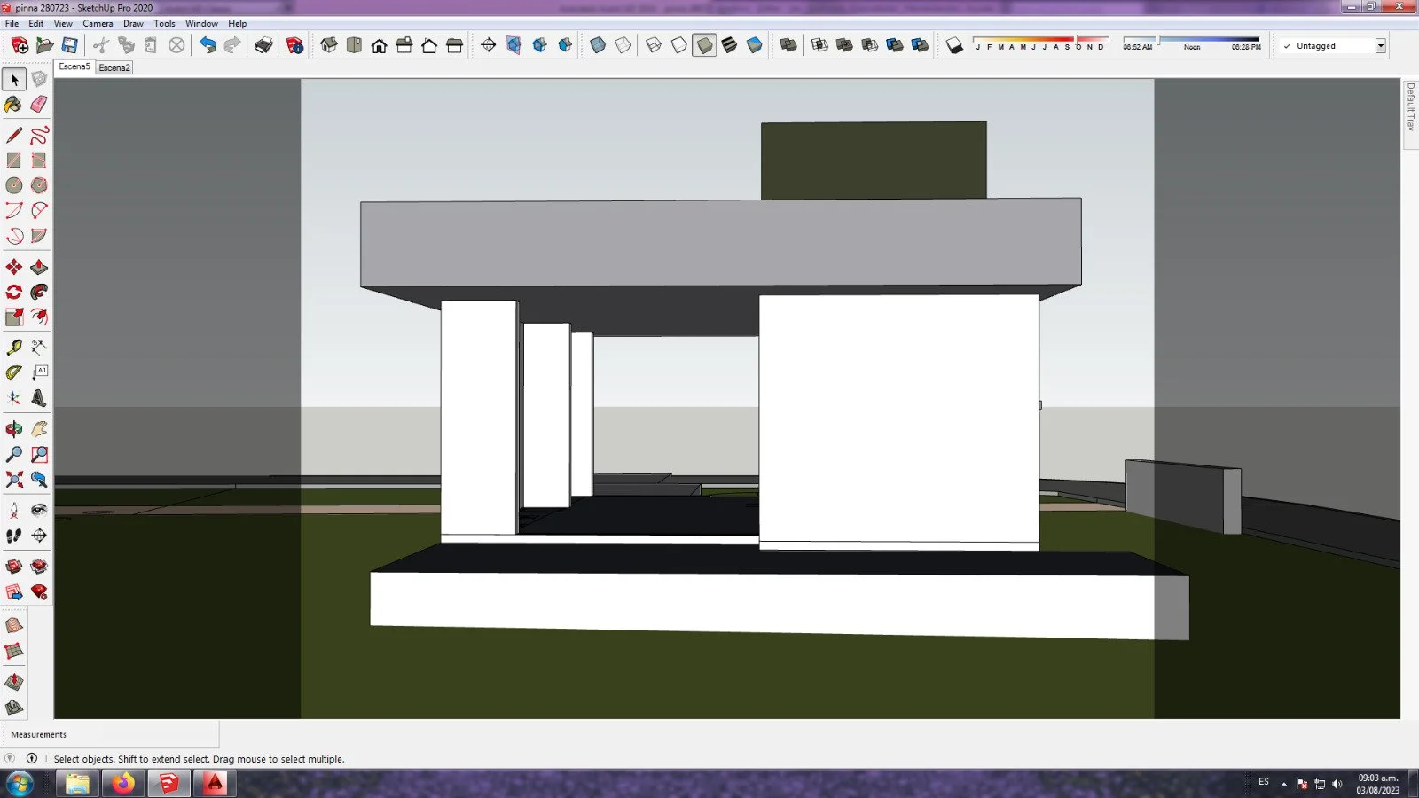Image resolution: width=1419 pixels, height=798 pixels.
Task: Choose the Rotate tool
Action: point(14,292)
